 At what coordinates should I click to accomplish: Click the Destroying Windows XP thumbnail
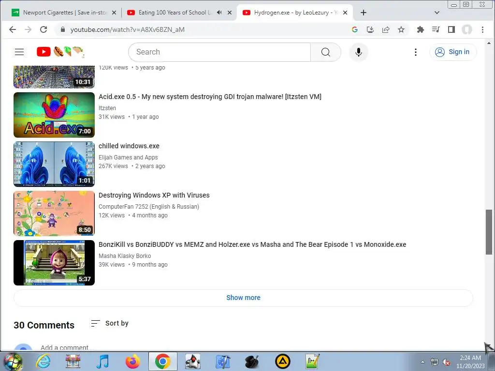coord(54,213)
